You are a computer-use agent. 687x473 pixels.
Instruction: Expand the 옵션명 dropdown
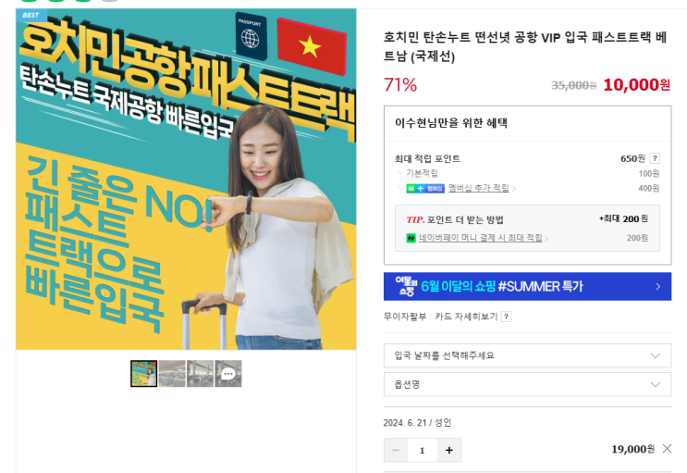pos(527,384)
